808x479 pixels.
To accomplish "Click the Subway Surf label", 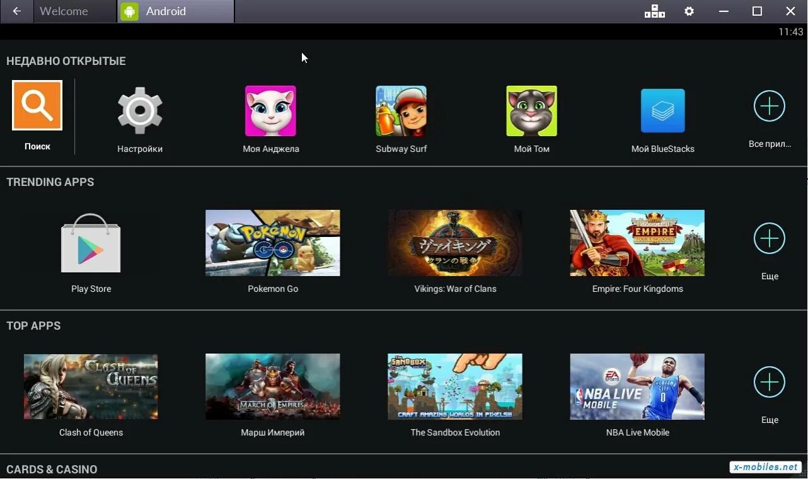I will click(x=401, y=149).
